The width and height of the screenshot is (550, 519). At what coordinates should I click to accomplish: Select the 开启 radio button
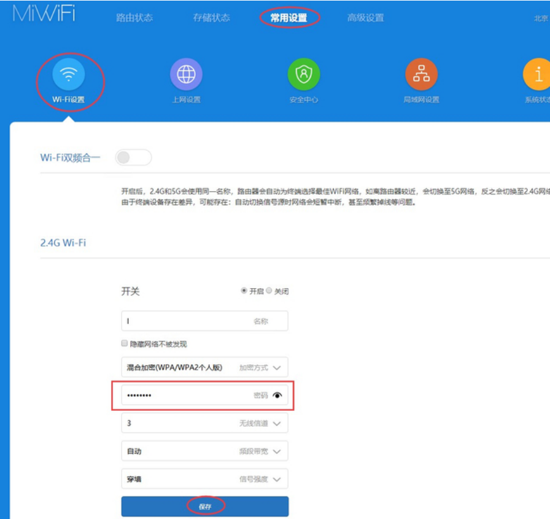pos(244,291)
